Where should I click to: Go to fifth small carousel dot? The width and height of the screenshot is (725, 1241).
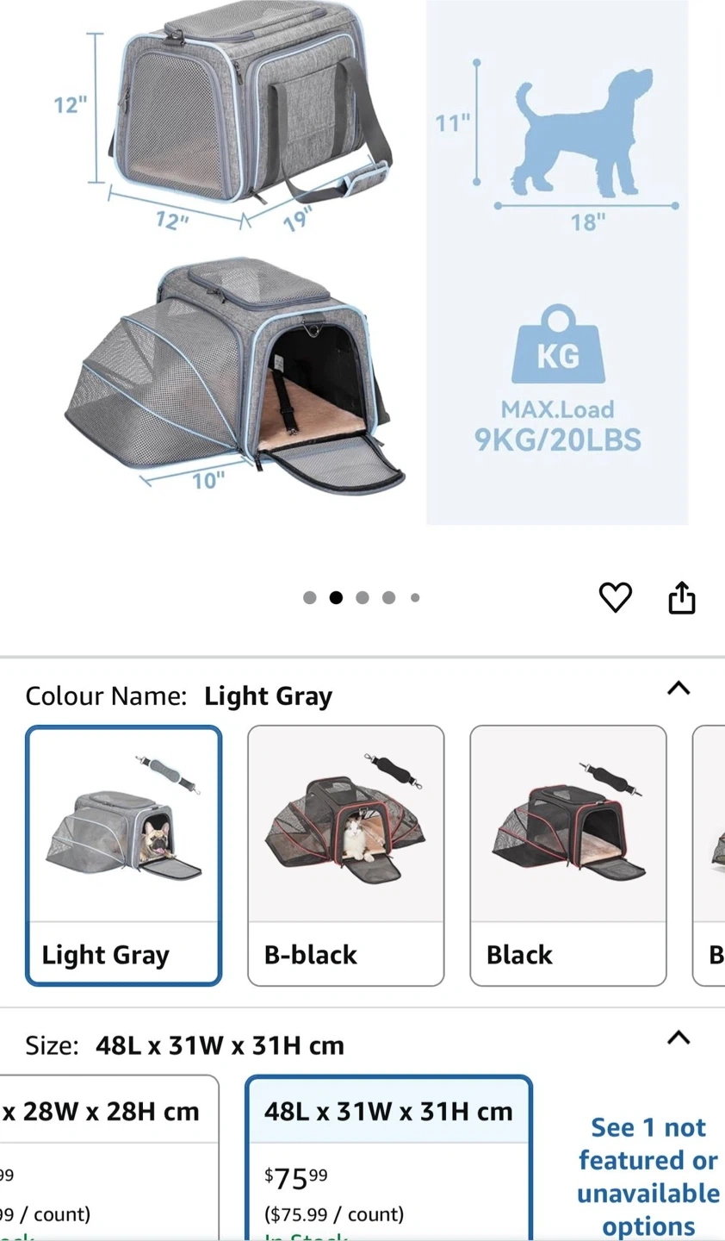coord(415,597)
